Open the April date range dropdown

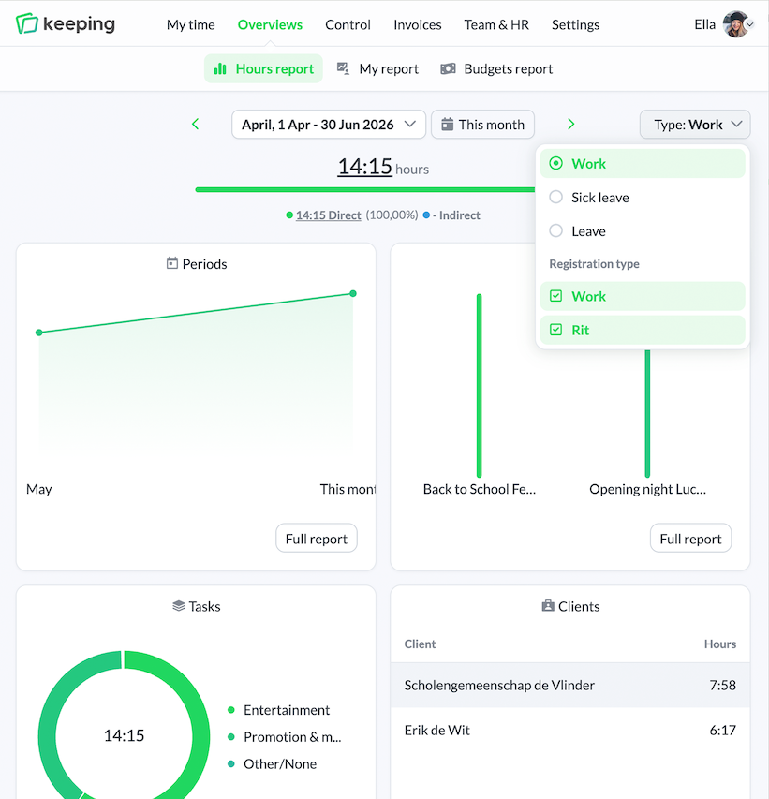[x=329, y=125]
